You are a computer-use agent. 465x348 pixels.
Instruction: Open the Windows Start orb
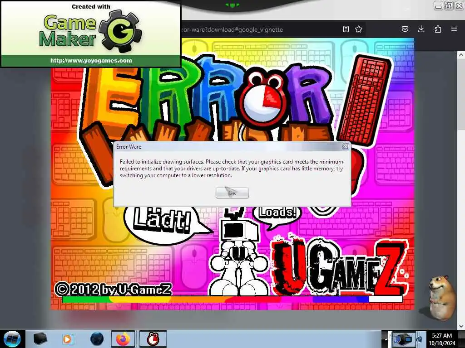pos(12,339)
